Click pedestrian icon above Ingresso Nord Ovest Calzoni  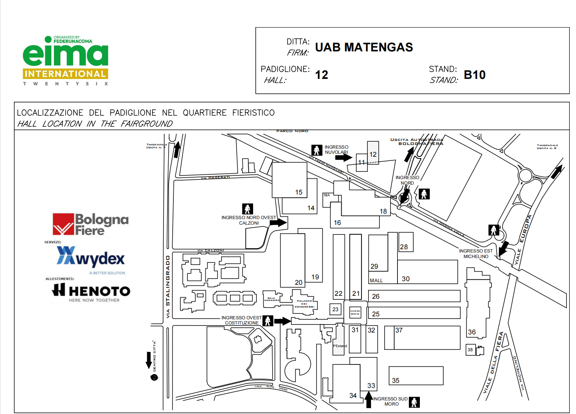(x=248, y=209)
